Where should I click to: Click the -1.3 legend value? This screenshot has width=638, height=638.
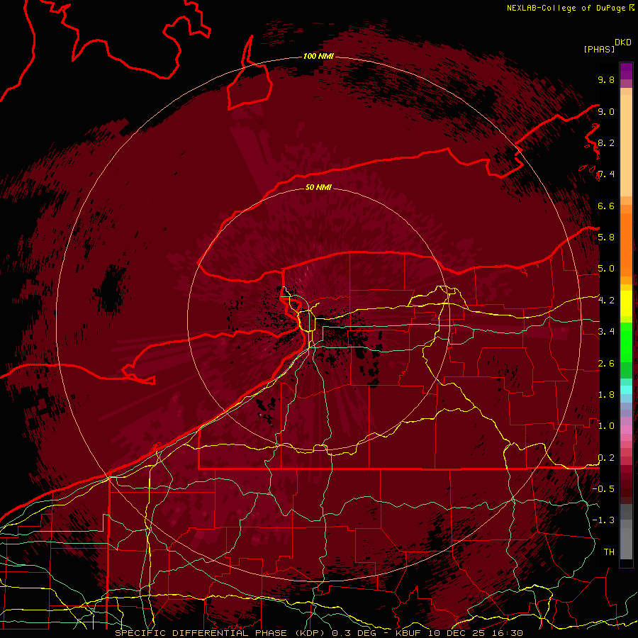603,520
